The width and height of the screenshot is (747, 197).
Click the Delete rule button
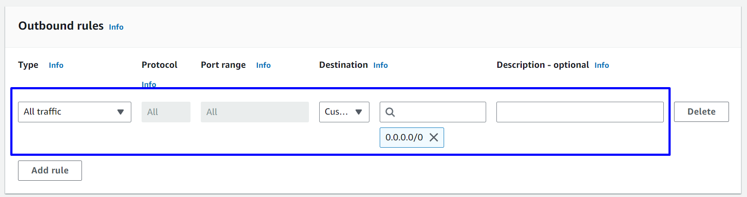[x=701, y=112]
